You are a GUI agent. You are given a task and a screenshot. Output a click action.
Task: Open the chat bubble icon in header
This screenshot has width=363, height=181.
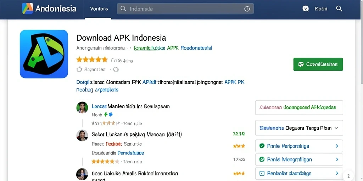tap(306, 9)
